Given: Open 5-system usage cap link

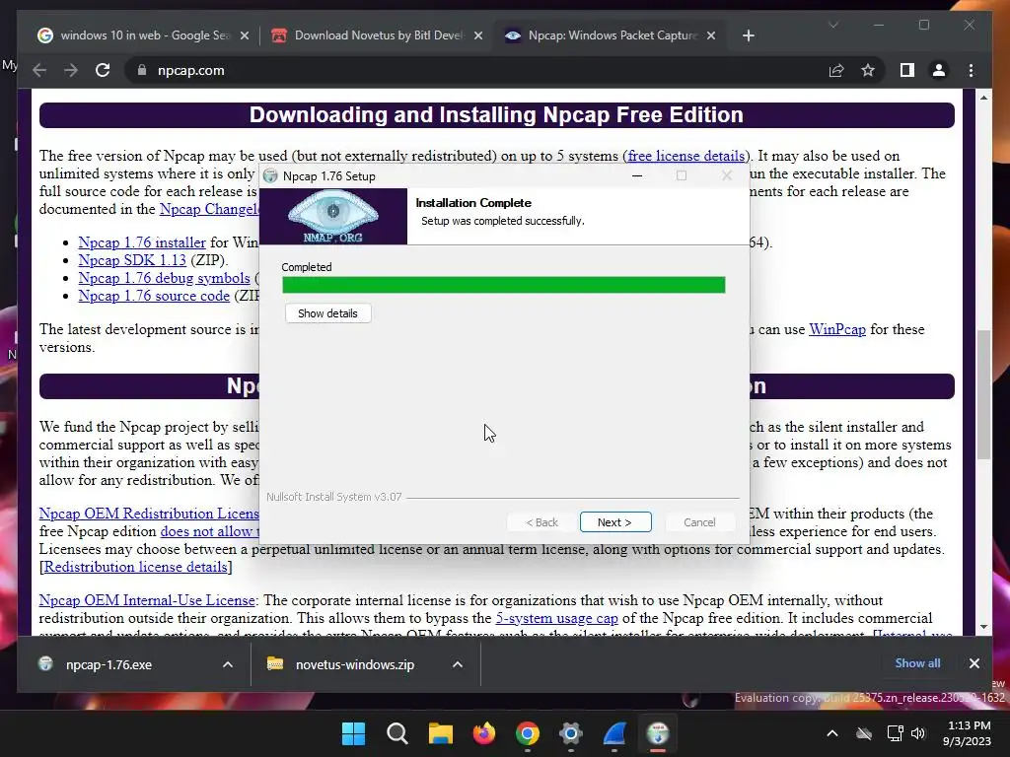Looking at the screenshot, I should (x=556, y=619).
